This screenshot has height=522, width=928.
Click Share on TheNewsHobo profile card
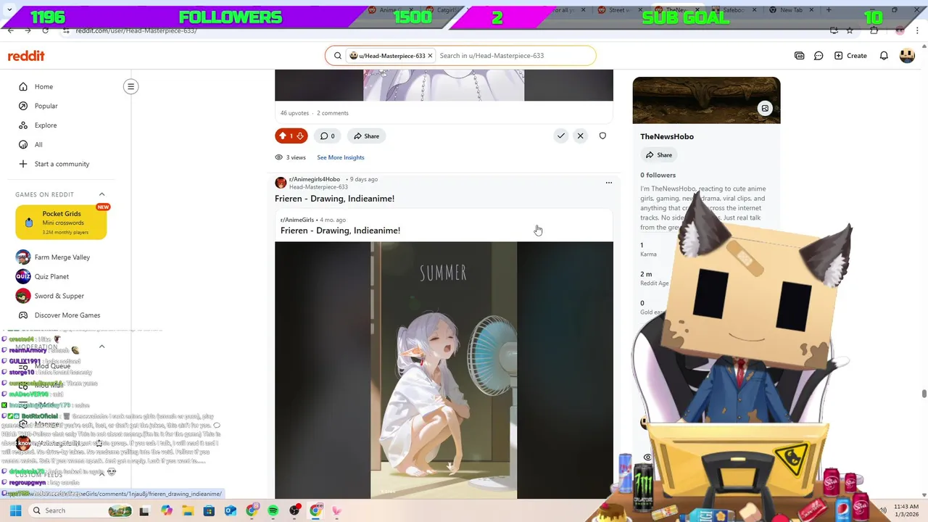coord(659,155)
